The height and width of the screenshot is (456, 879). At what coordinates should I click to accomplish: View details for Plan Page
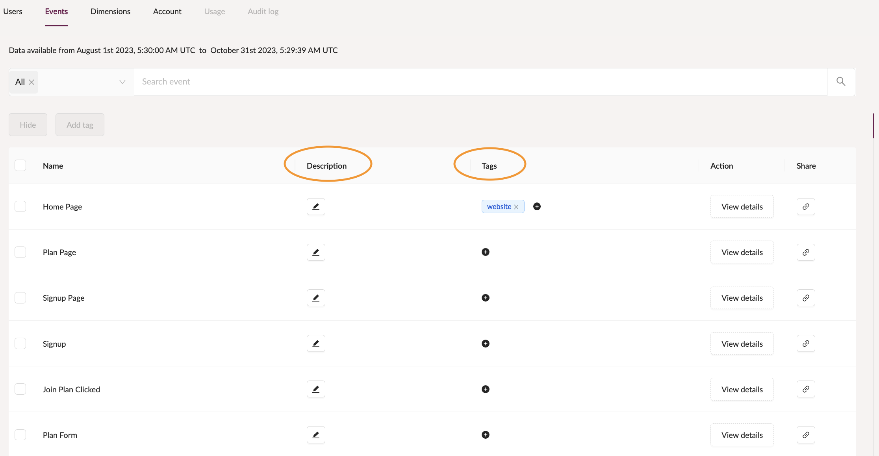(742, 252)
